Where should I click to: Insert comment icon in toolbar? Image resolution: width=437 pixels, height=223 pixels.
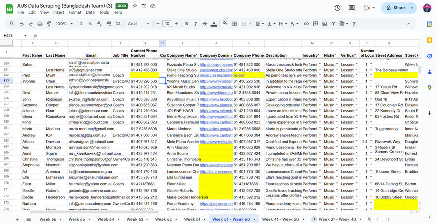[315, 24]
